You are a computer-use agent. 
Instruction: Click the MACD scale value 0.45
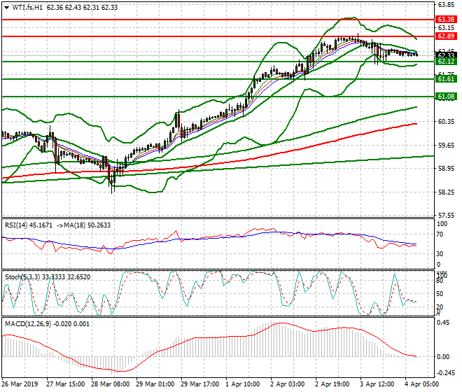coord(443,323)
